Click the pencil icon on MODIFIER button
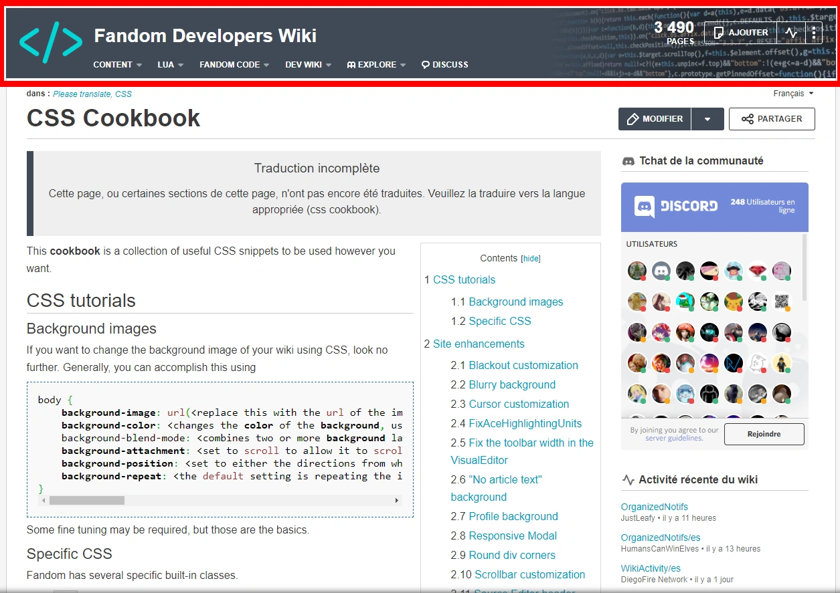This screenshot has width=840, height=593. point(633,119)
